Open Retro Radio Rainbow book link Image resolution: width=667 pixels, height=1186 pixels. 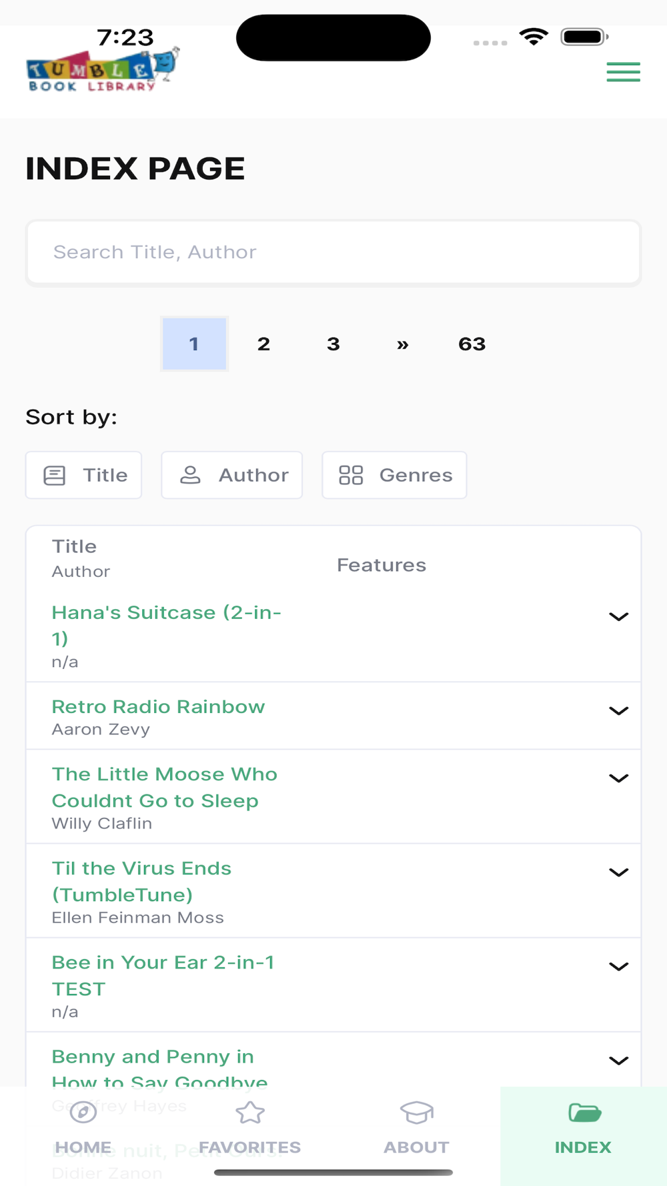click(x=158, y=707)
